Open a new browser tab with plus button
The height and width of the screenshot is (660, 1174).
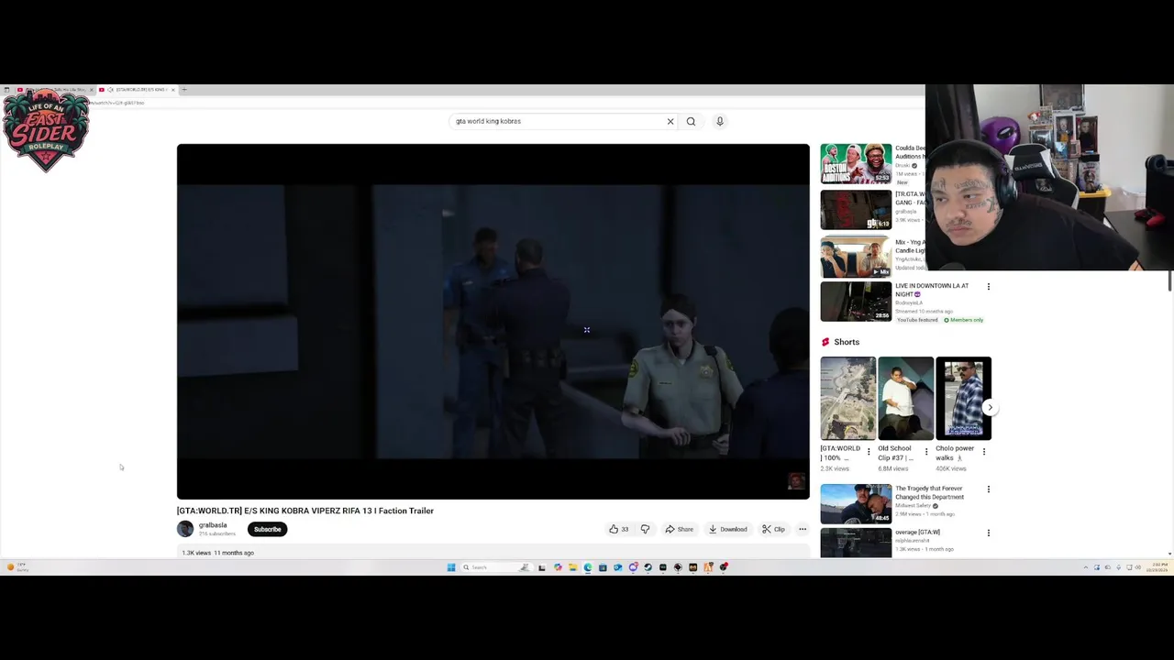pos(183,90)
